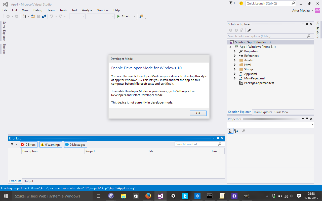322x201 pixels.
Task: Switch Properties panel to Categorized view
Action: (230, 131)
